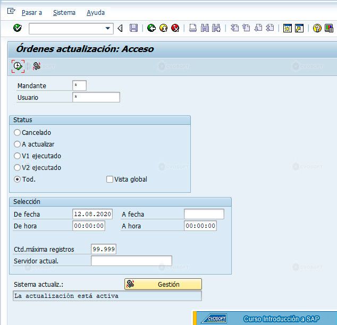Open the Ayuda menu
This screenshot has width=337, height=325.
click(x=96, y=13)
